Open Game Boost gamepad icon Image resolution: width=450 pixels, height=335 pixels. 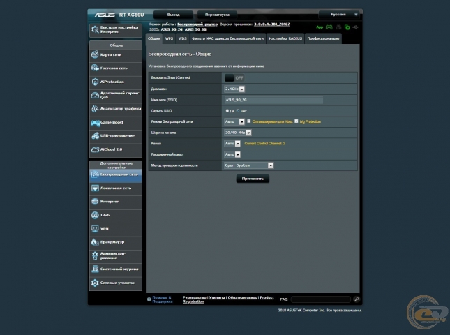(x=96, y=123)
